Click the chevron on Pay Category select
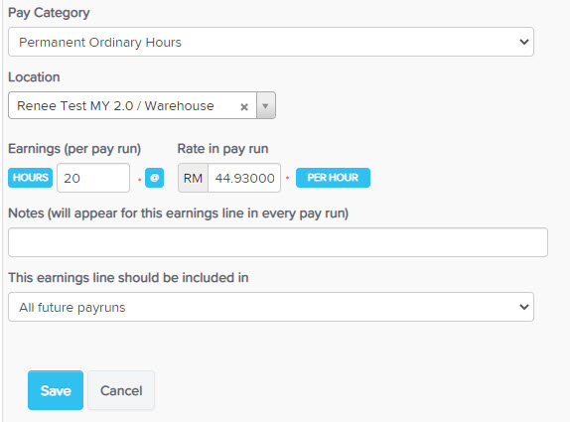Image resolution: width=570 pixels, height=422 pixels. 524,42
